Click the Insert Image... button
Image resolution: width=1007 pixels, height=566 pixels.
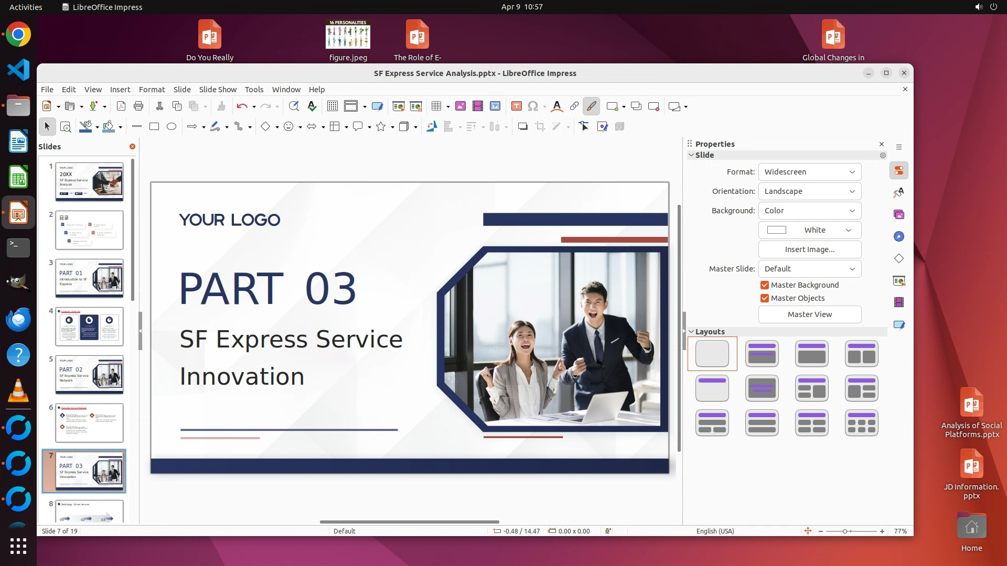(x=809, y=249)
